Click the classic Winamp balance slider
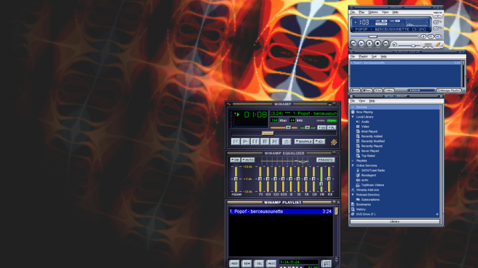Screen dimensions: 478x268 click(307, 127)
